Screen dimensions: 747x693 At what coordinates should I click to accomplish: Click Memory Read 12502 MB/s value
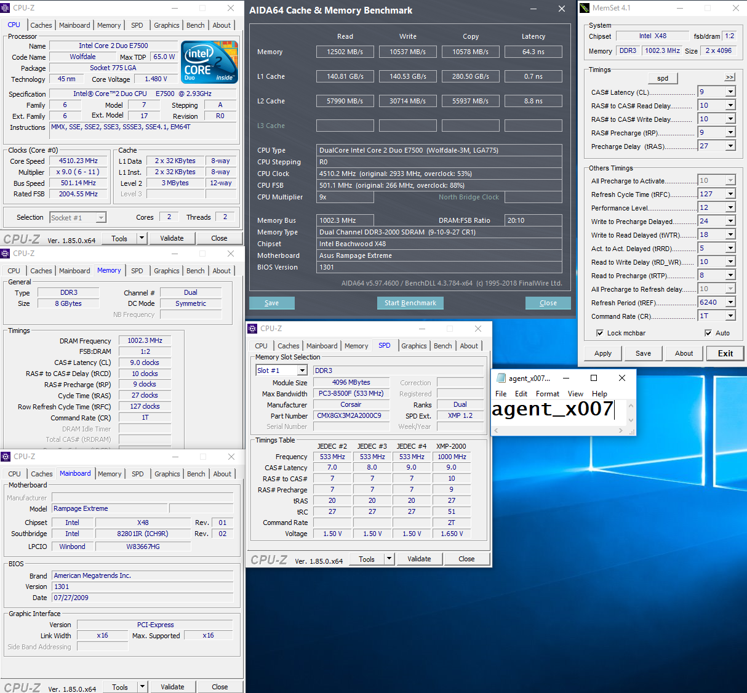click(x=345, y=52)
